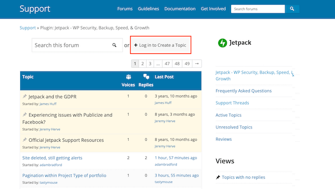
Task: Open adambradford link in Last Post column
Action: click(166, 164)
